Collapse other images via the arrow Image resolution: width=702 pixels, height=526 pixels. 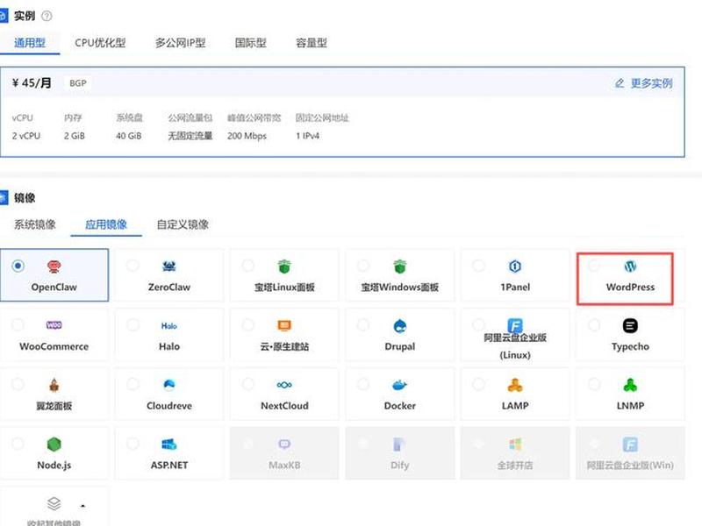[x=82, y=506]
